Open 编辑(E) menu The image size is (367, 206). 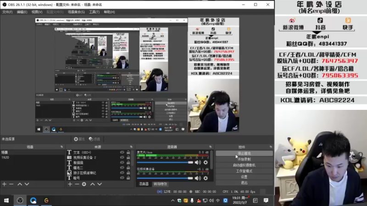point(22,12)
